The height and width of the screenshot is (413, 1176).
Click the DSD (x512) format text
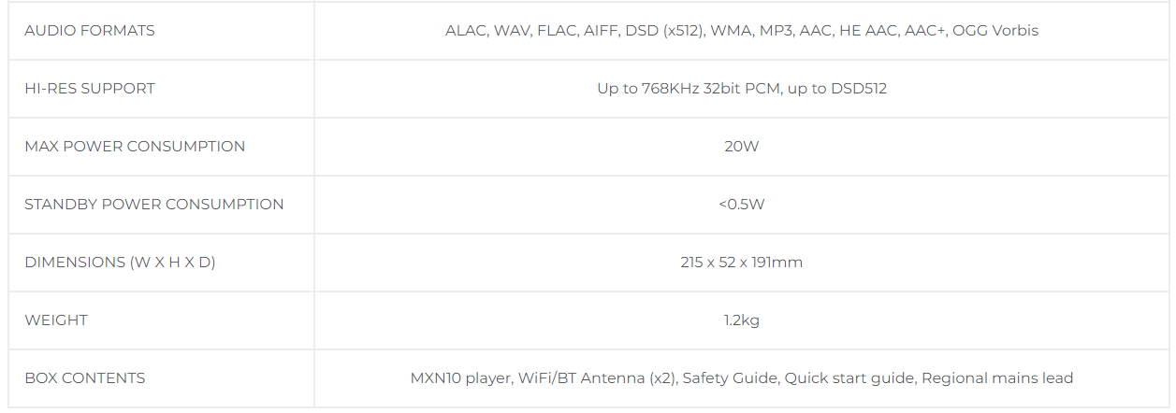point(658,31)
